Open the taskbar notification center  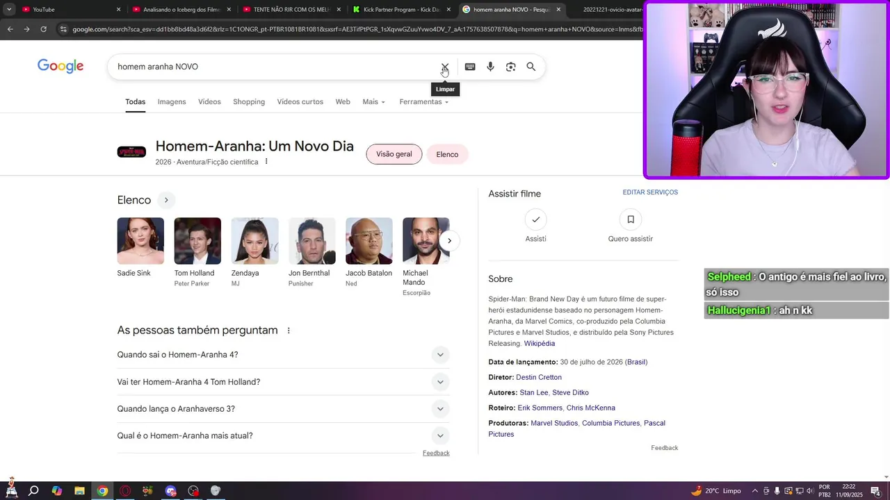[876, 491]
